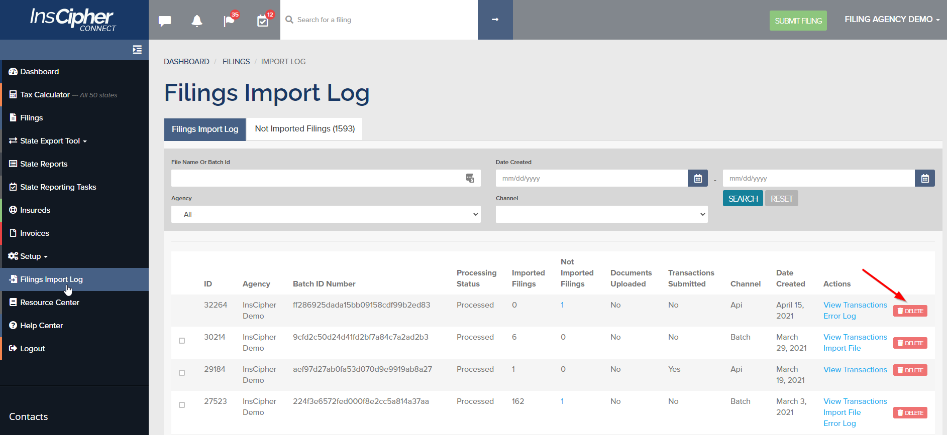The height and width of the screenshot is (435, 947).
Task: Click the File Name Or Batch Id field
Action: tap(317, 178)
